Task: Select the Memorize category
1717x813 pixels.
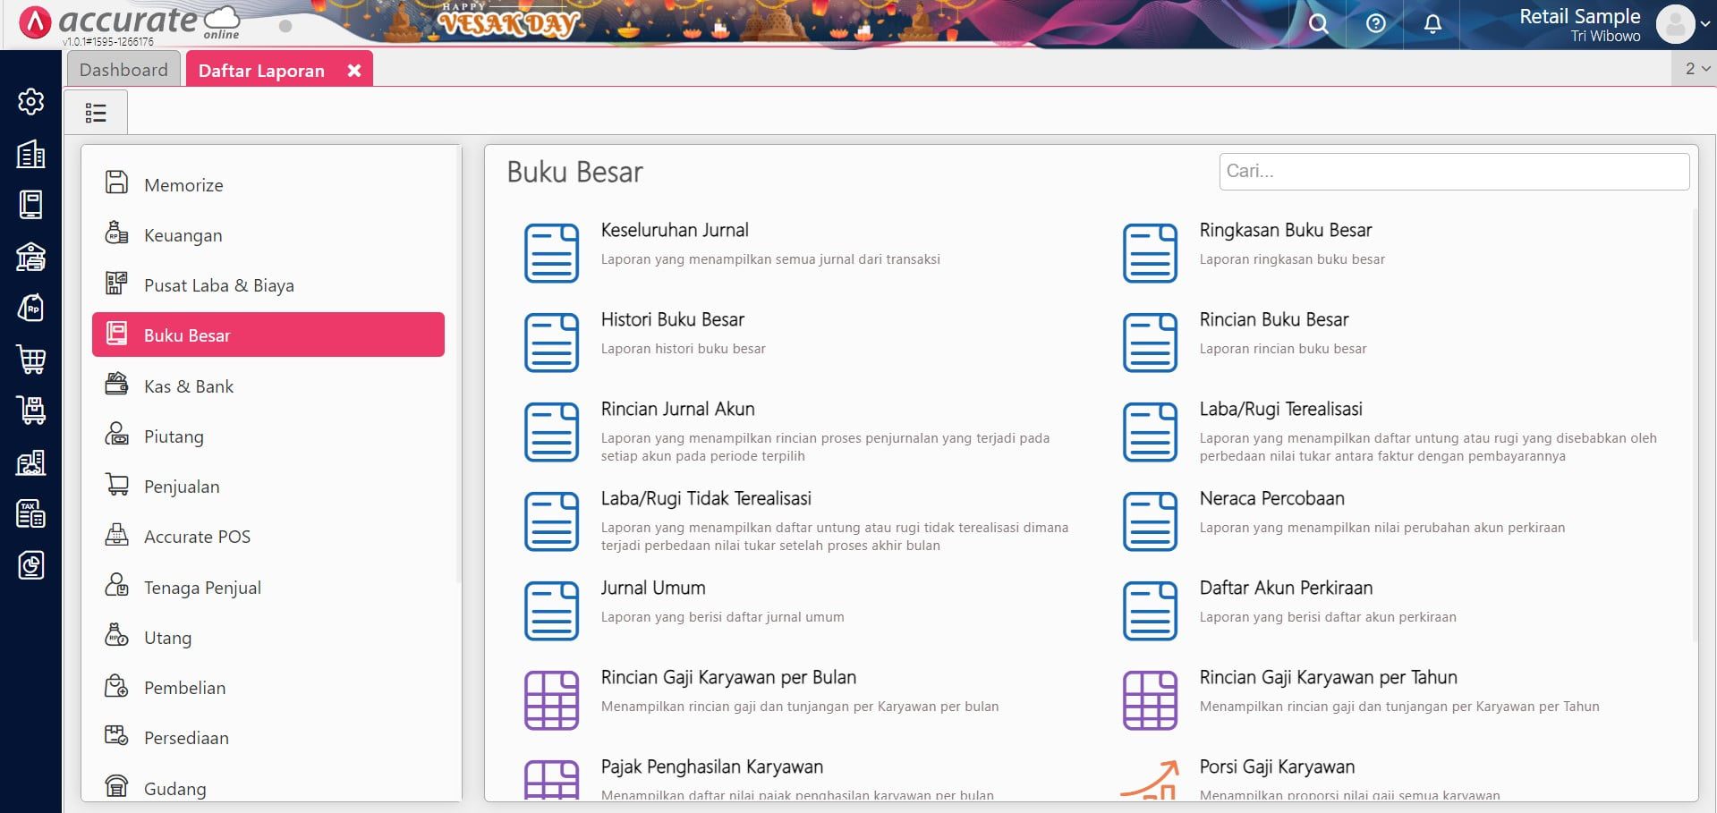Action: coord(183,185)
